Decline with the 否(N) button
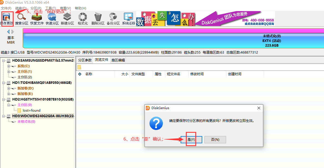This screenshot has width=324, height=168. (215, 140)
